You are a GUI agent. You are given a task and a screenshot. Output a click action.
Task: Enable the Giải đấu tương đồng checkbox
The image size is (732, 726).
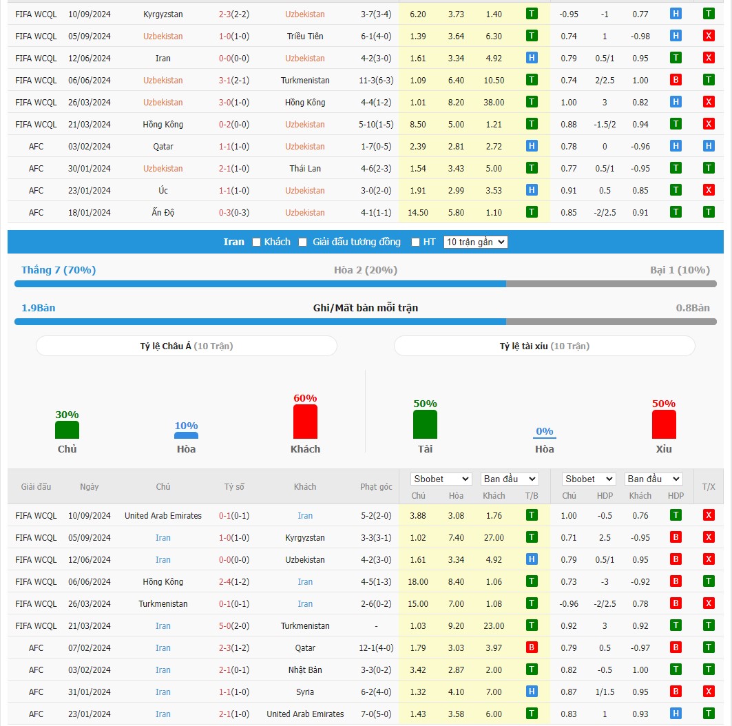(302, 242)
